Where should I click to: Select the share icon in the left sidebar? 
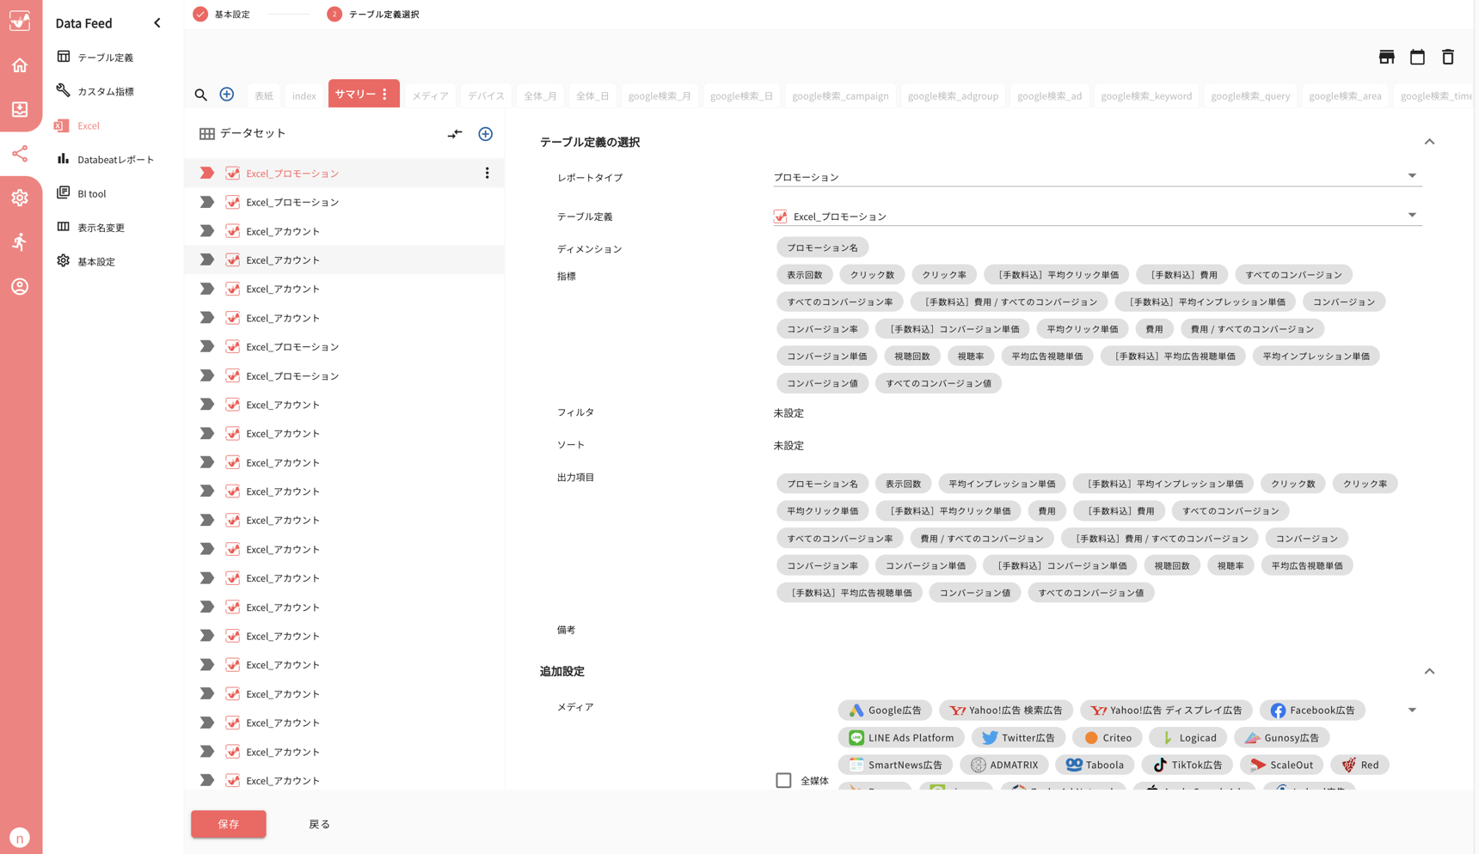coord(20,154)
